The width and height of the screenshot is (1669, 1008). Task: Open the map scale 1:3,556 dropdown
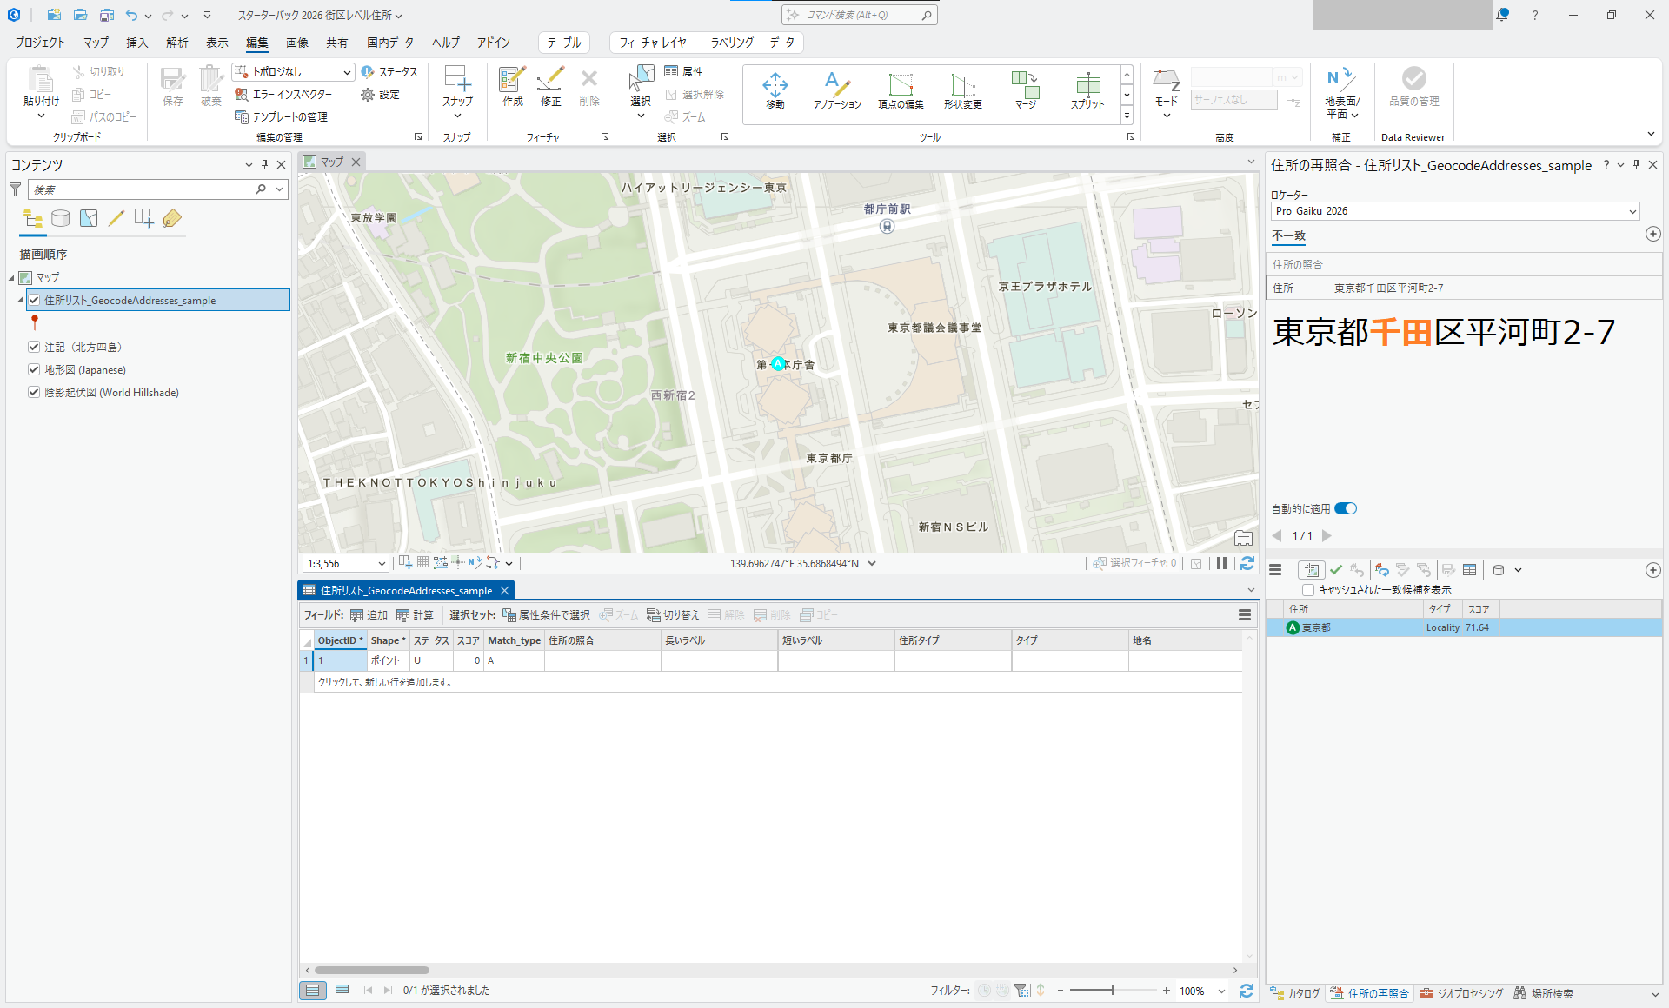381,564
